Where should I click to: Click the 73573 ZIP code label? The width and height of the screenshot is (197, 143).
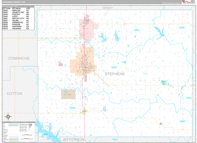pyautogui.click(x=115, y=139)
